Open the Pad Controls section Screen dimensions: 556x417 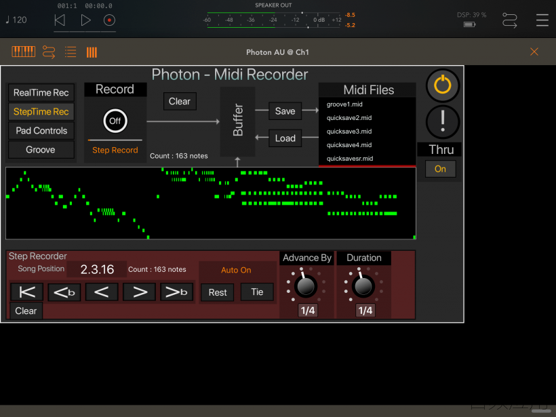[x=41, y=131]
